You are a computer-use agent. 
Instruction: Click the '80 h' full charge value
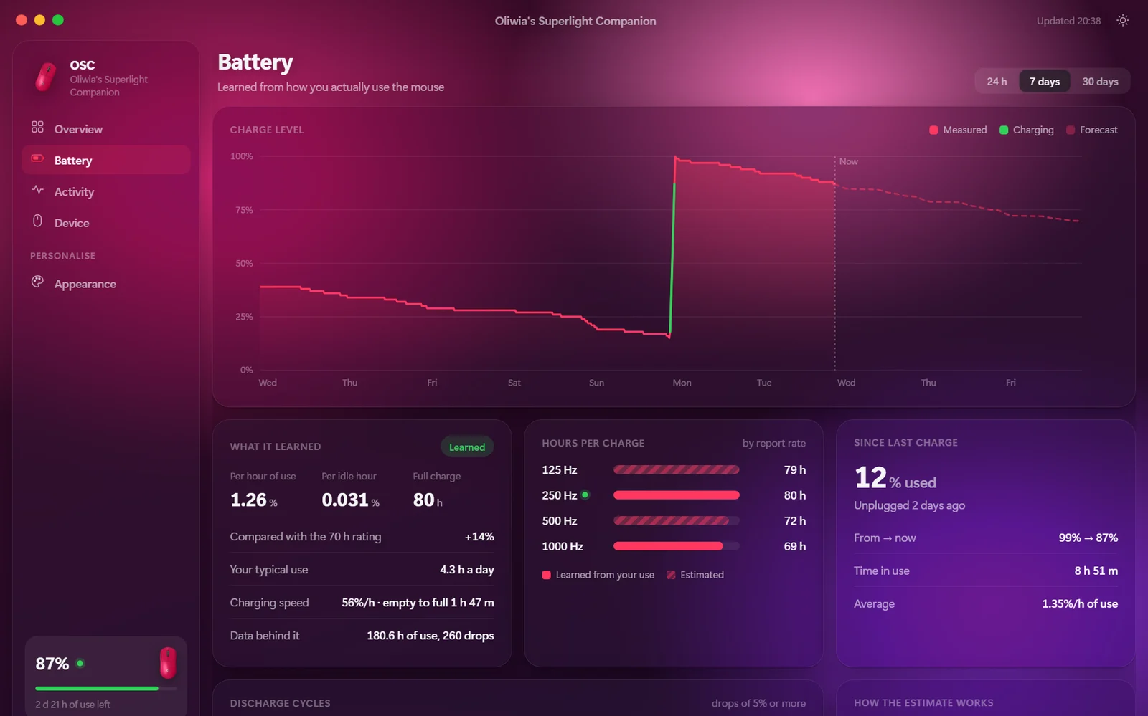pyautogui.click(x=428, y=500)
